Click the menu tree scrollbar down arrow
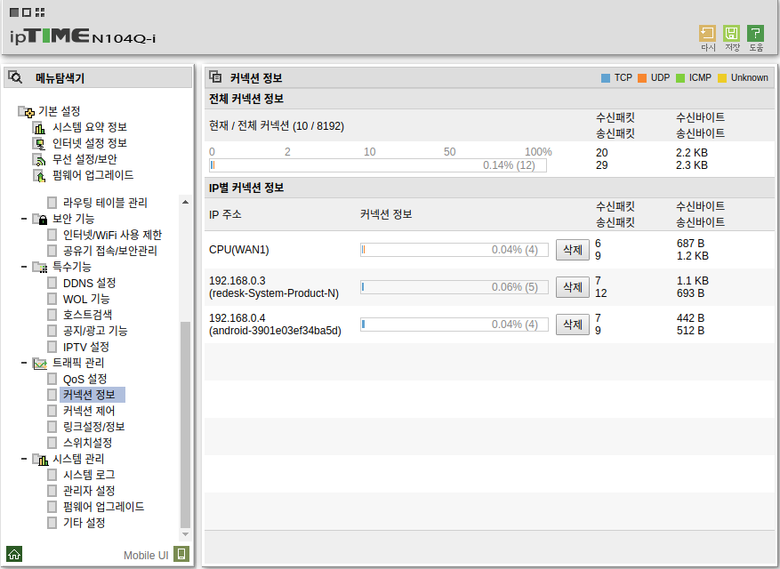Image resolution: width=780 pixels, height=569 pixels. 185,534
